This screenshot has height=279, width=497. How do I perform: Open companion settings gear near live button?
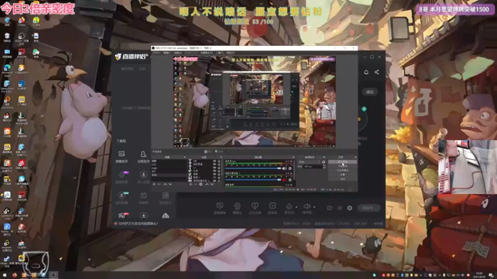pyautogui.click(x=350, y=208)
